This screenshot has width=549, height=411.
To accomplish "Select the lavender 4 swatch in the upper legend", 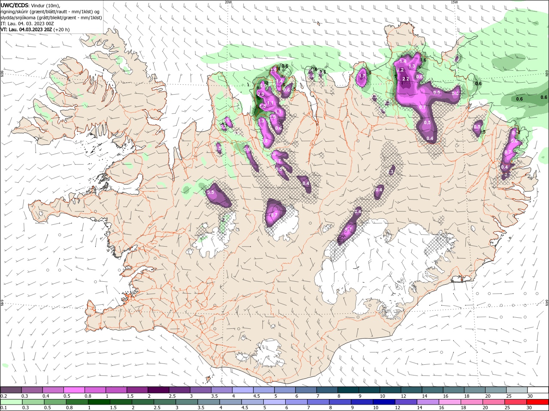I will [242, 390].
